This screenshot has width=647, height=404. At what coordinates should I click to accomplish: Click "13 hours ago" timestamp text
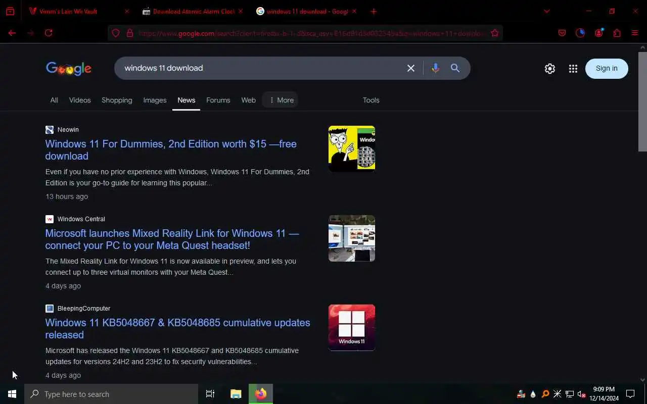67,196
